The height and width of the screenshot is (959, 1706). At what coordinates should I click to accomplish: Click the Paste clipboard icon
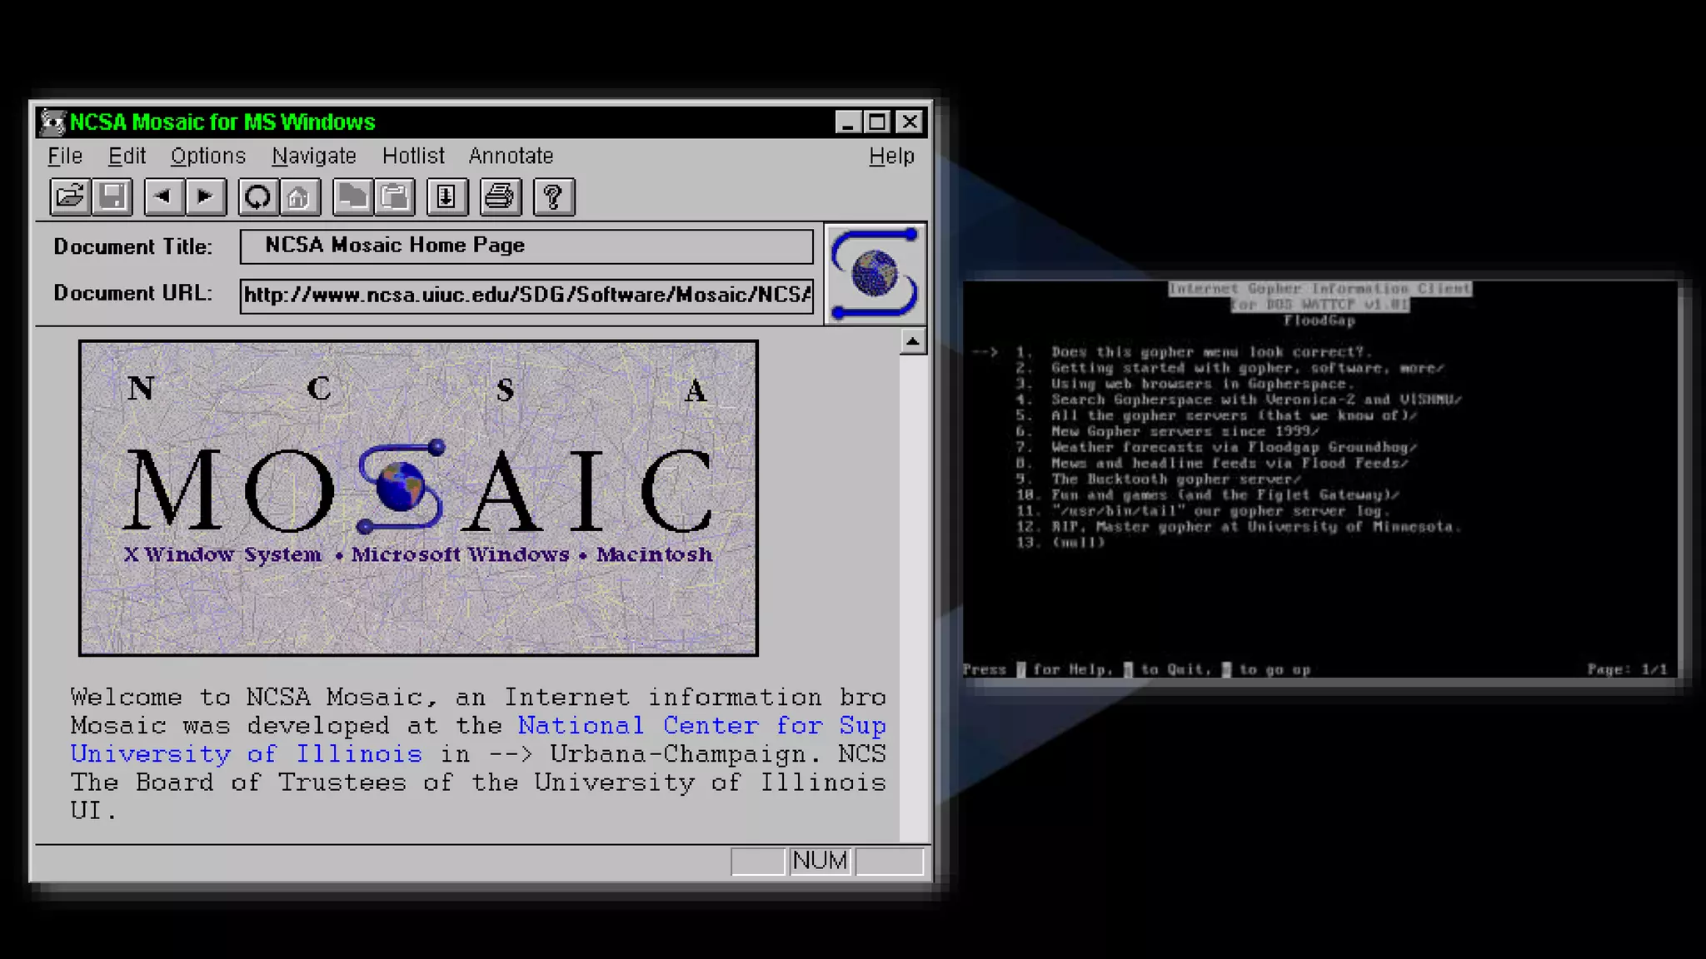pyautogui.click(x=395, y=197)
